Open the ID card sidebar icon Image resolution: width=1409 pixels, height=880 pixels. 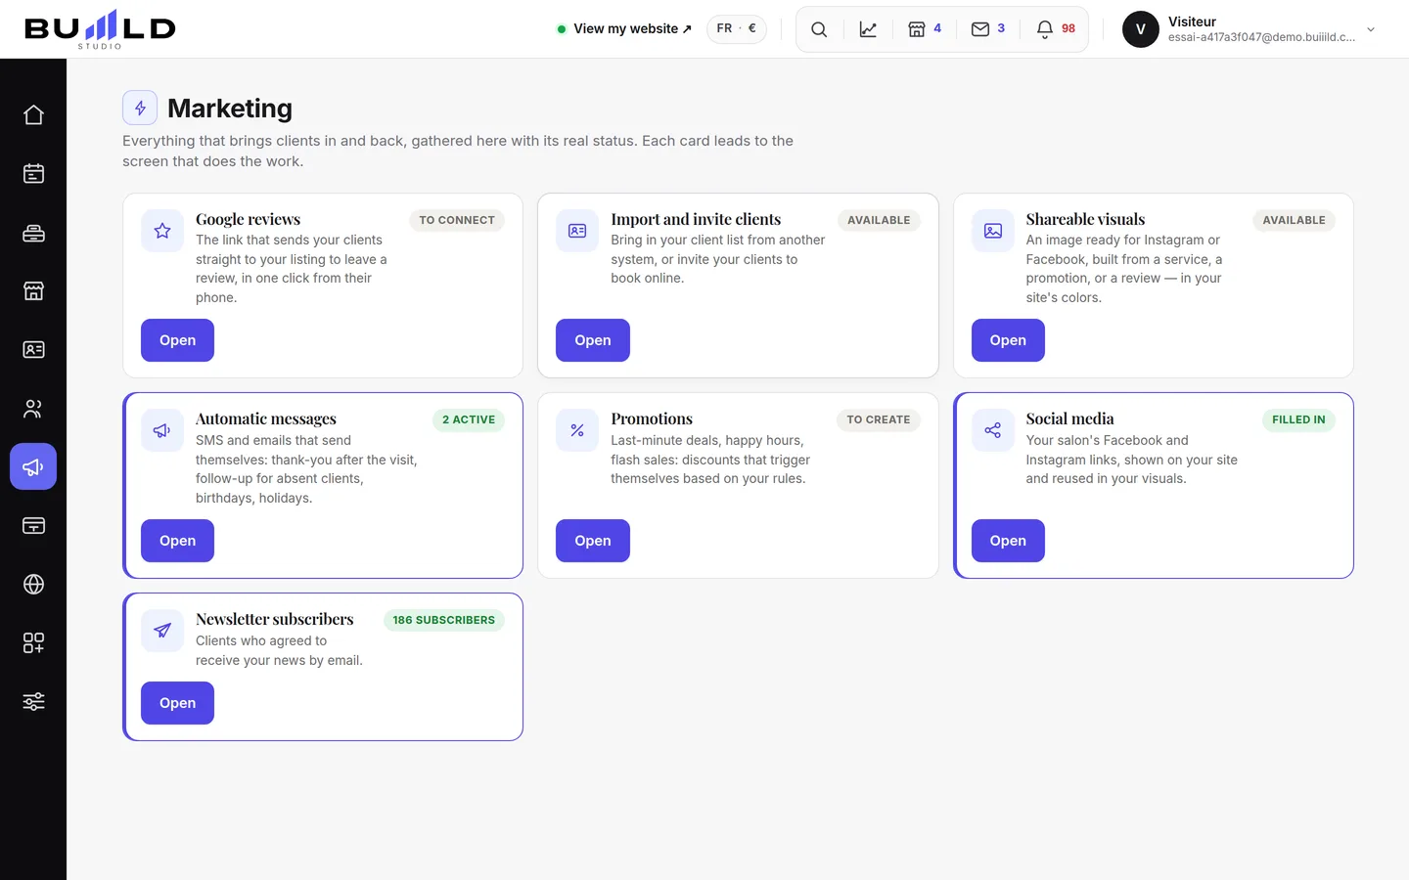(33, 349)
